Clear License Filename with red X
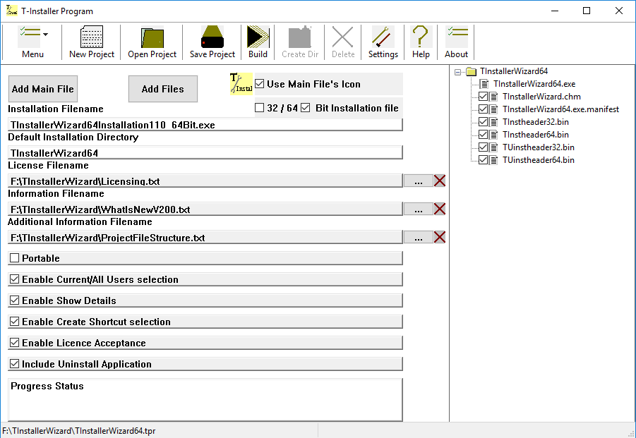 (x=440, y=181)
